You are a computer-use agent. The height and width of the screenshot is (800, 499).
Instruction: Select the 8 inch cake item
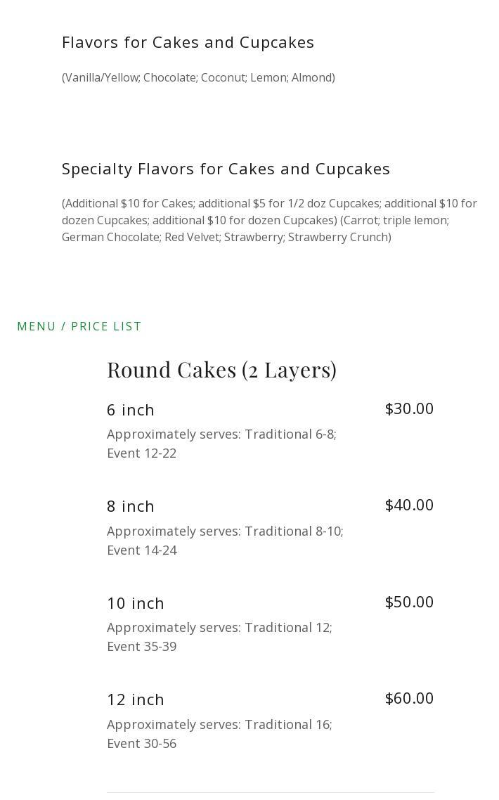(131, 506)
